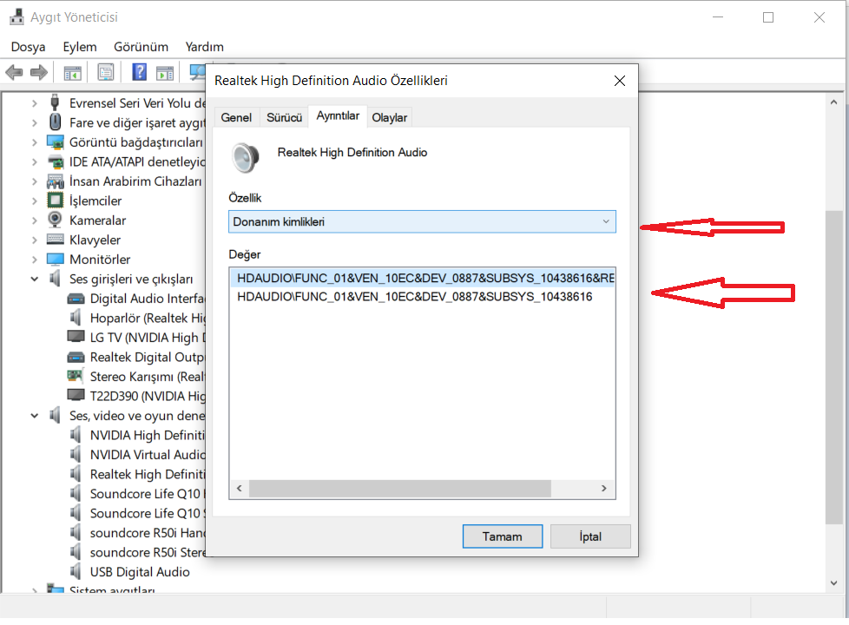Open the Dosya menu
Image resolution: width=849 pixels, height=625 pixels.
click(28, 47)
